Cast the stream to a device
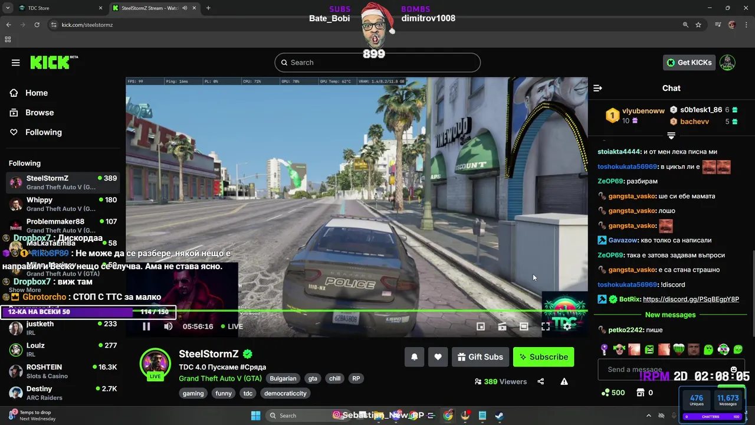 pyautogui.click(x=502, y=326)
